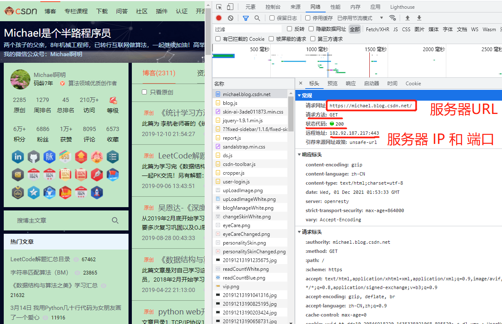Click the export HAR download arrow icon
Viewport: 502px width, 324px height.
click(419, 18)
